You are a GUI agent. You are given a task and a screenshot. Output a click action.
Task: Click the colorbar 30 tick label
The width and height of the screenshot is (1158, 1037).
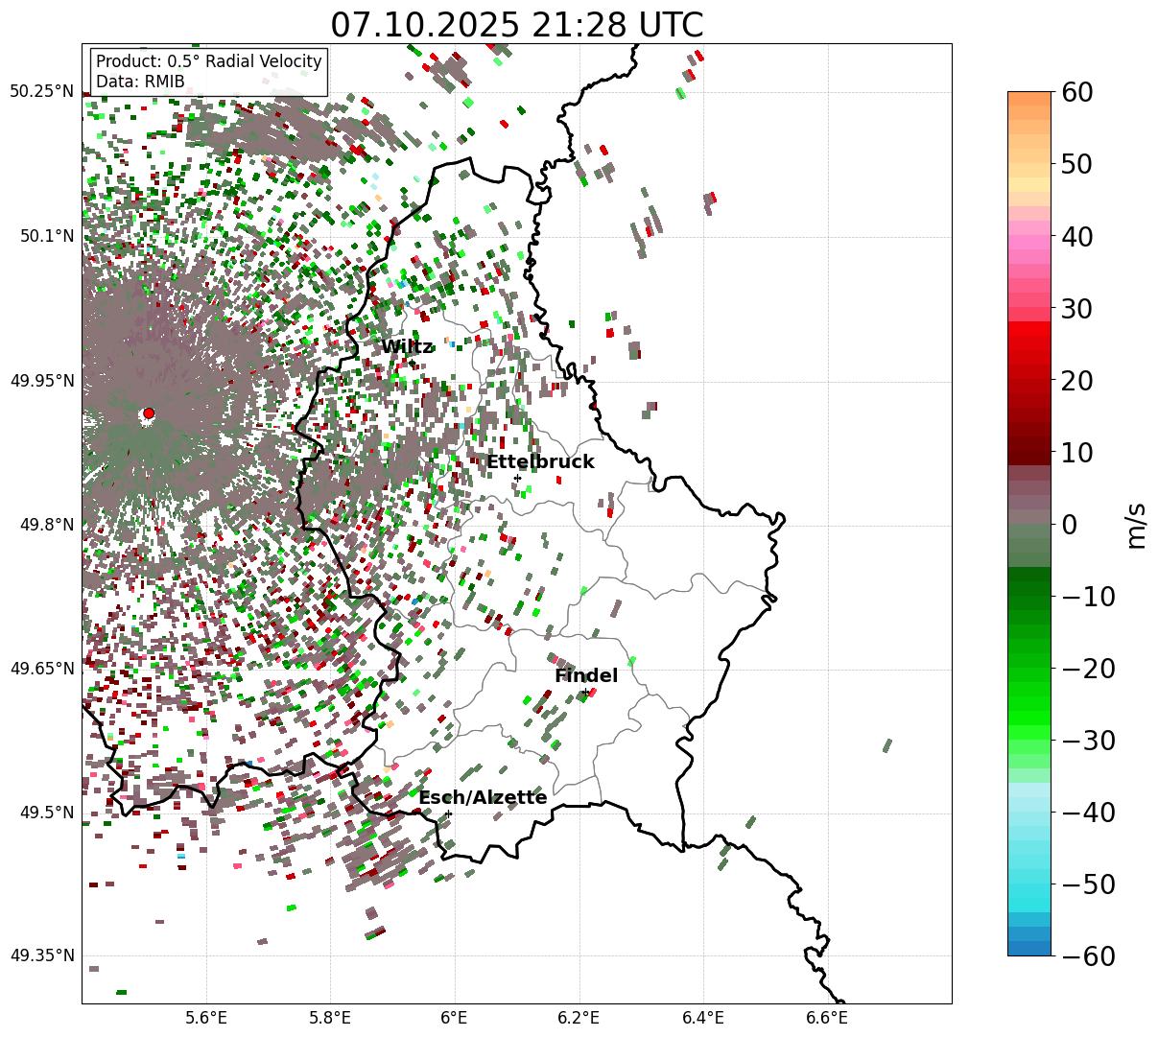(x=1078, y=309)
